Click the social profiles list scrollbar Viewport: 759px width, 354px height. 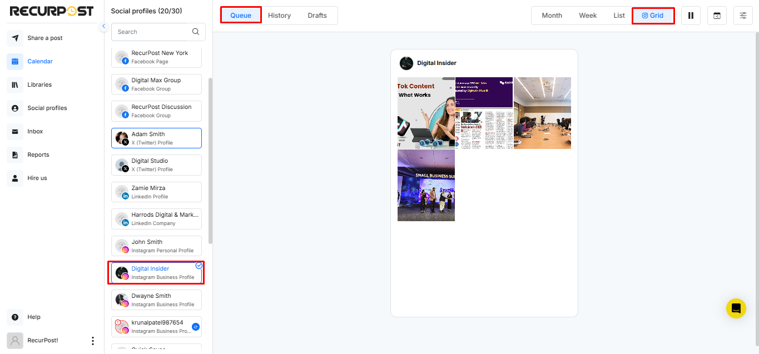[210, 161]
